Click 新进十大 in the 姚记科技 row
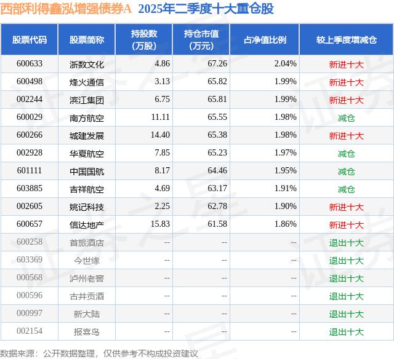This screenshot has height=359, width=394. pyautogui.click(x=347, y=207)
